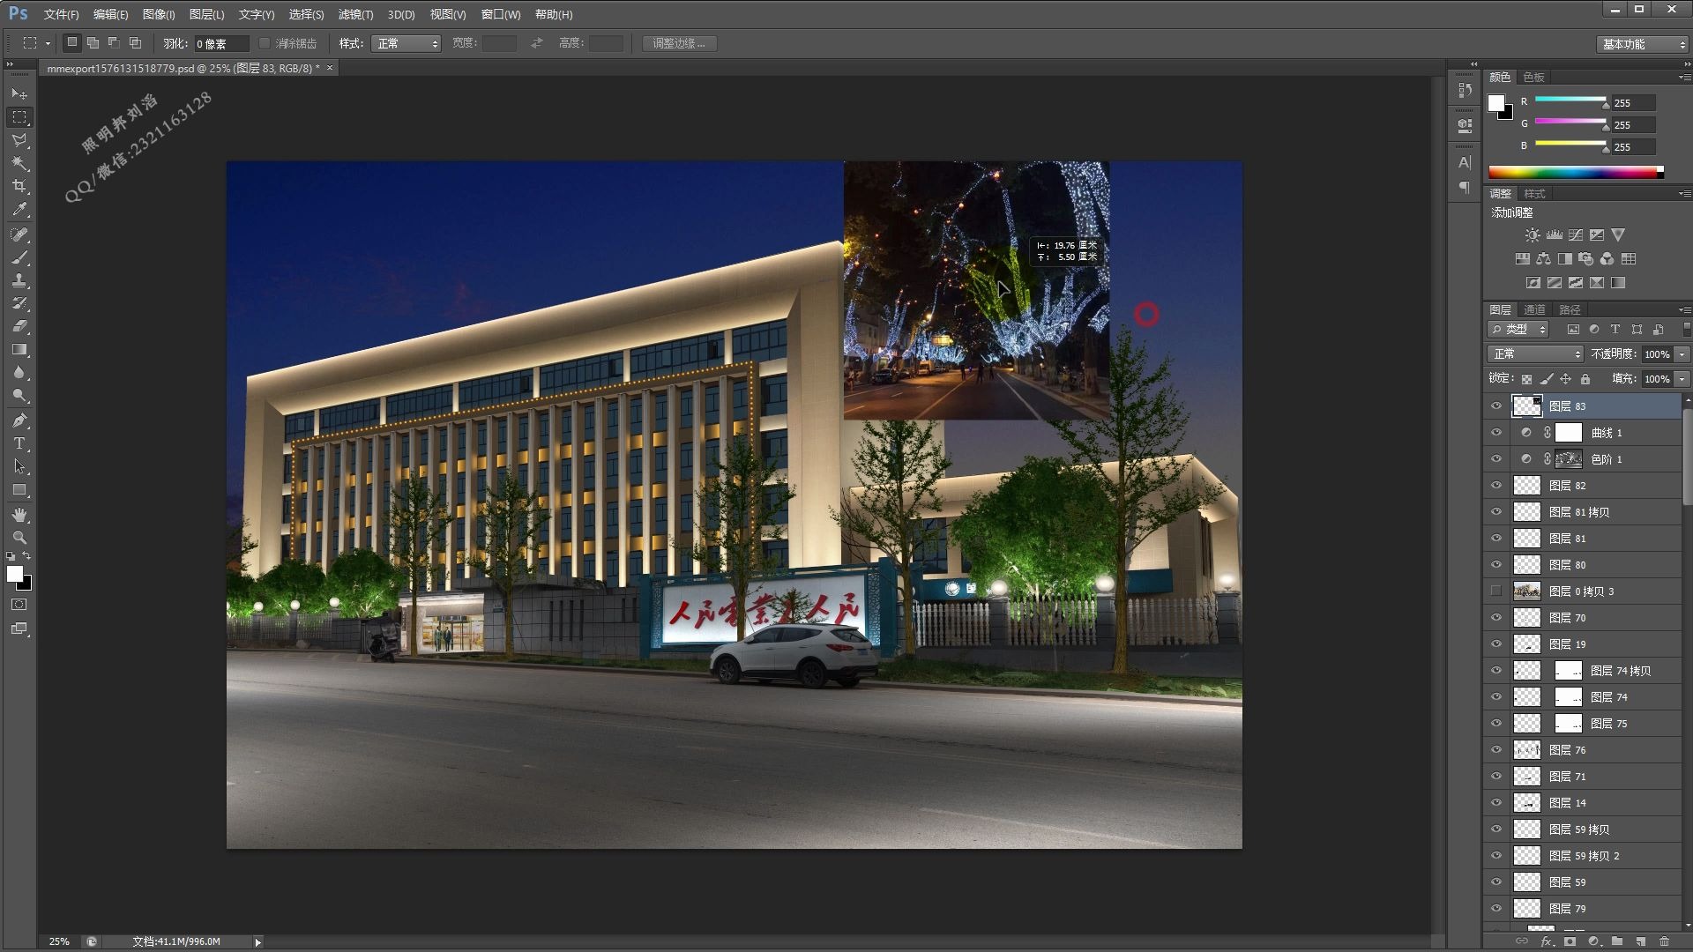Enable the 消除锯齿 anti-alias checkbox

(265, 43)
